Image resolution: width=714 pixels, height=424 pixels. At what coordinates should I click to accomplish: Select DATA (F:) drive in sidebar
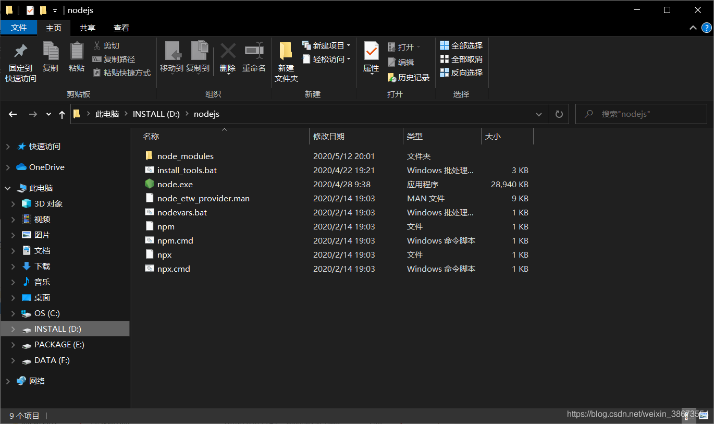pos(52,360)
